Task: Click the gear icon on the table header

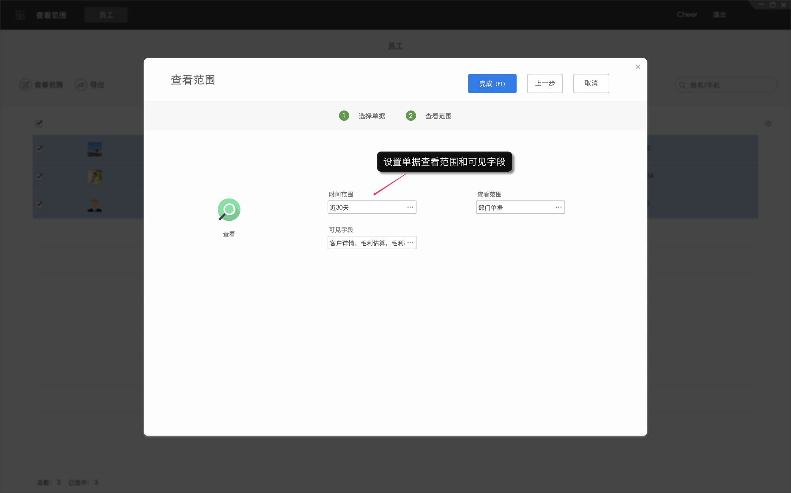Action: [768, 123]
